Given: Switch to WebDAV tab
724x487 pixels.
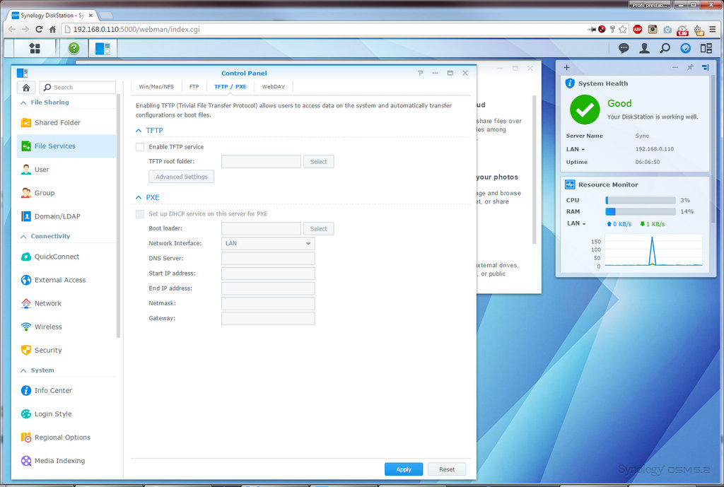Looking at the screenshot, I should tap(274, 87).
